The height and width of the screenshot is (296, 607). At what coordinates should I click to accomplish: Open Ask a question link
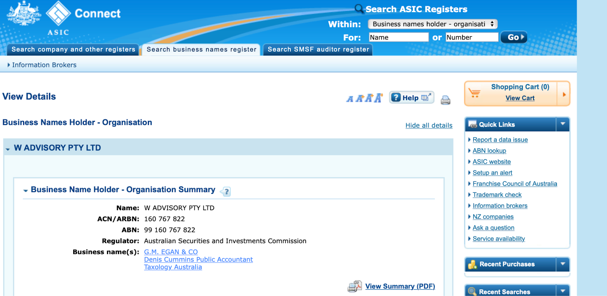pos(493,228)
